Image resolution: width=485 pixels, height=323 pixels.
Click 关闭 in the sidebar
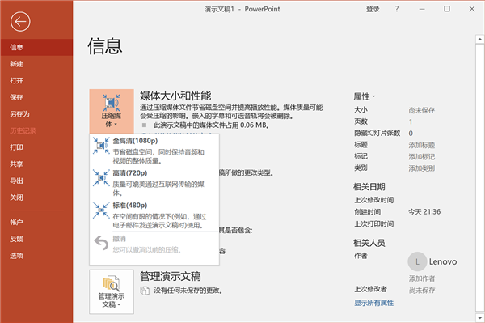pos(36,198)
